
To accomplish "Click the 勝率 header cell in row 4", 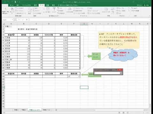I will 61,35.
